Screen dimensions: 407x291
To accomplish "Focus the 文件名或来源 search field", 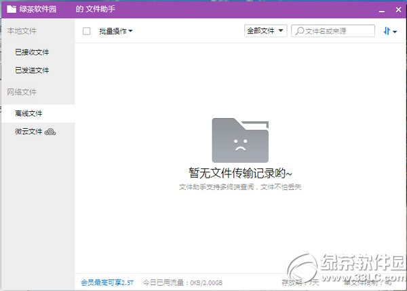I will [x=333, y=31].
